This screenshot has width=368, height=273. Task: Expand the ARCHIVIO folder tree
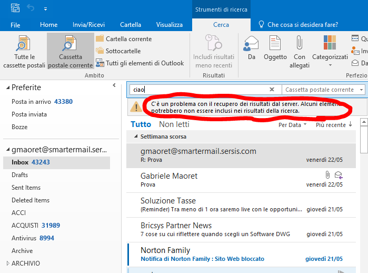[7, 264]
